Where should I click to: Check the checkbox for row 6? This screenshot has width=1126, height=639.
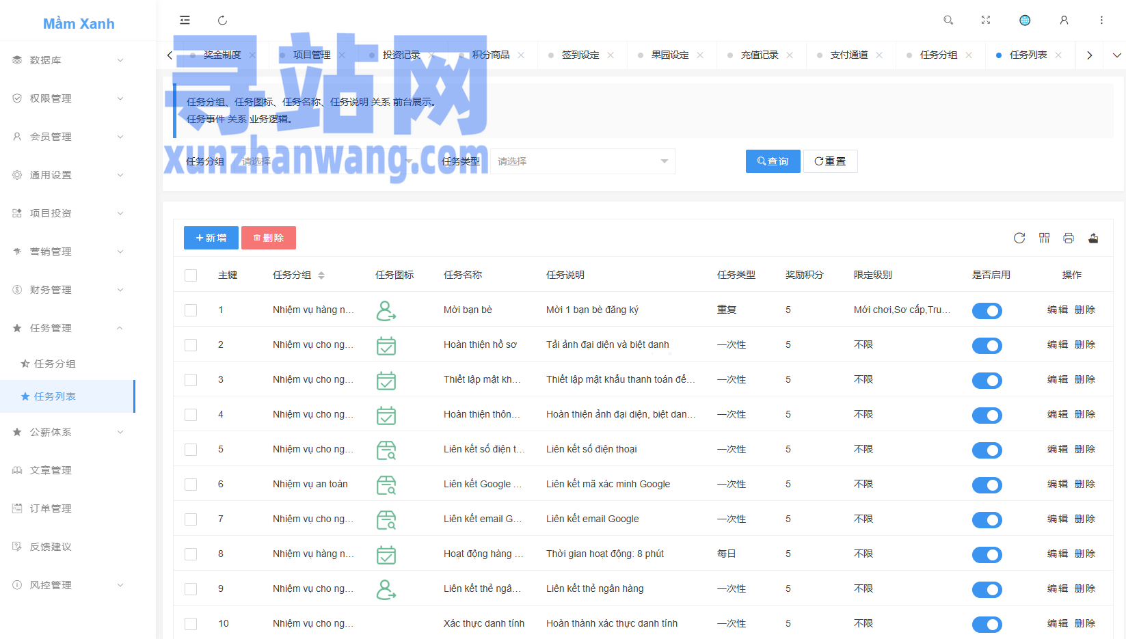pos(191,485)
